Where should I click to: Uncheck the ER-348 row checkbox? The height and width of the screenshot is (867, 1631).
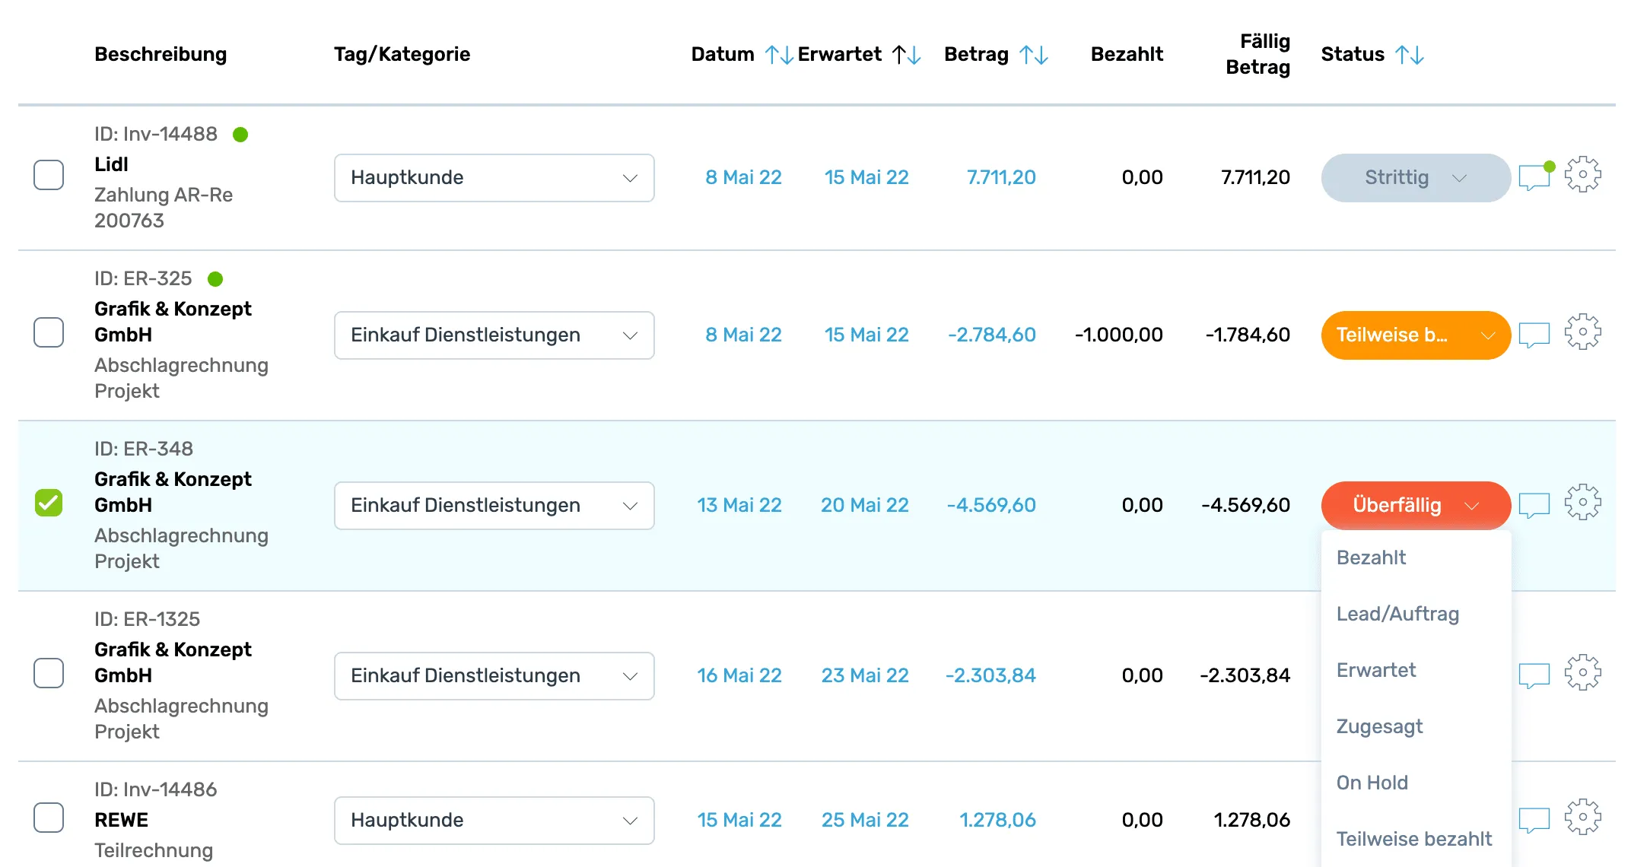(x=49, y=503)
